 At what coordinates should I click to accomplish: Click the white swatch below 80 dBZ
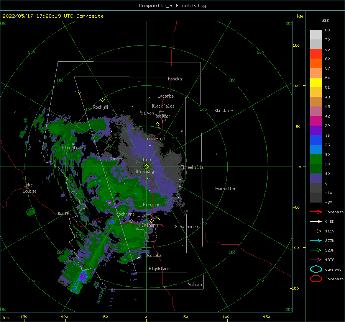[316, 35]
